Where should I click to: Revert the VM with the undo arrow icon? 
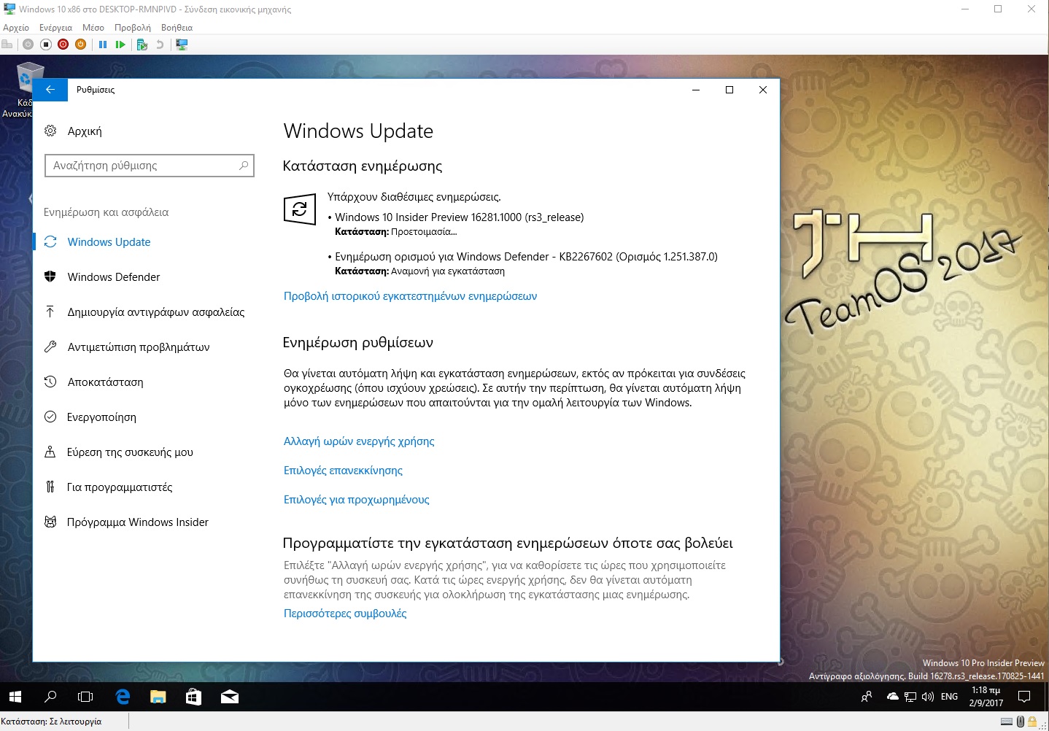pyautogui.click(x=160, y=45)
